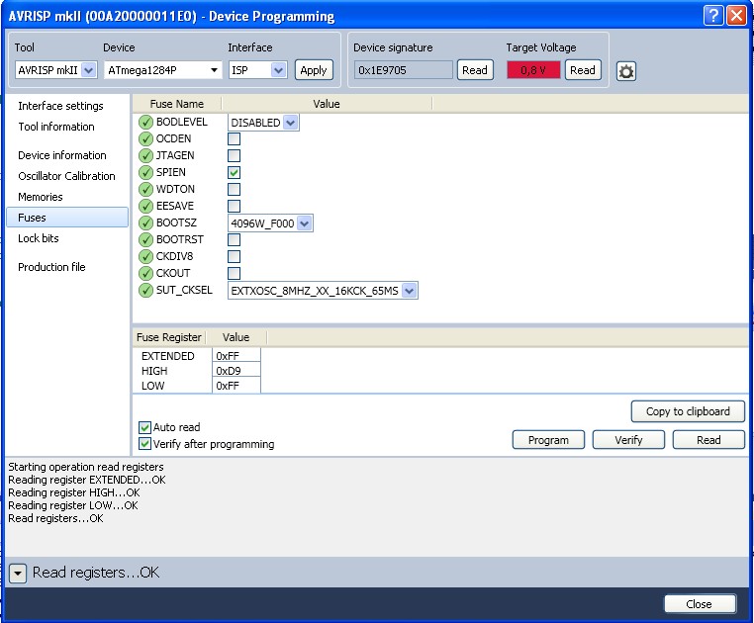Viewport: 754px width, 623px height.
Task: Click the fuse Value column header
Action: pos(327,104)
